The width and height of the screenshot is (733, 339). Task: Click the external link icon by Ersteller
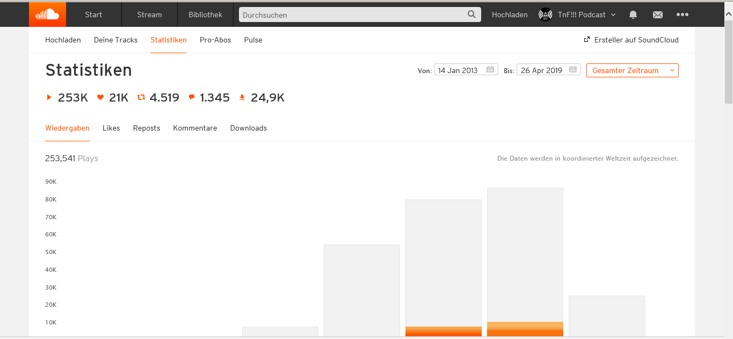(x=587, y=40)
